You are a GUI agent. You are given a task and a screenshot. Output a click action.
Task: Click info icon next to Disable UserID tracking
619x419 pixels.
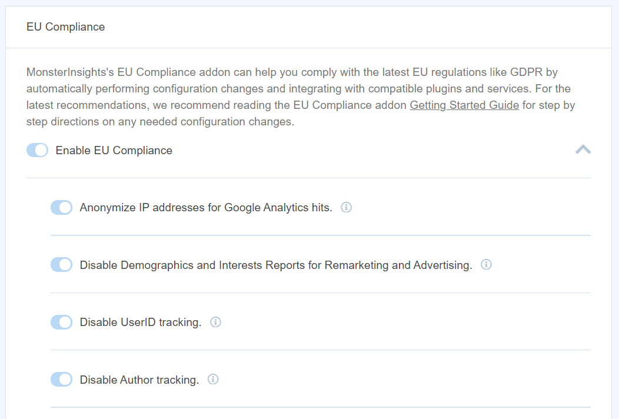pyautogui.click(x=215, y=322)
